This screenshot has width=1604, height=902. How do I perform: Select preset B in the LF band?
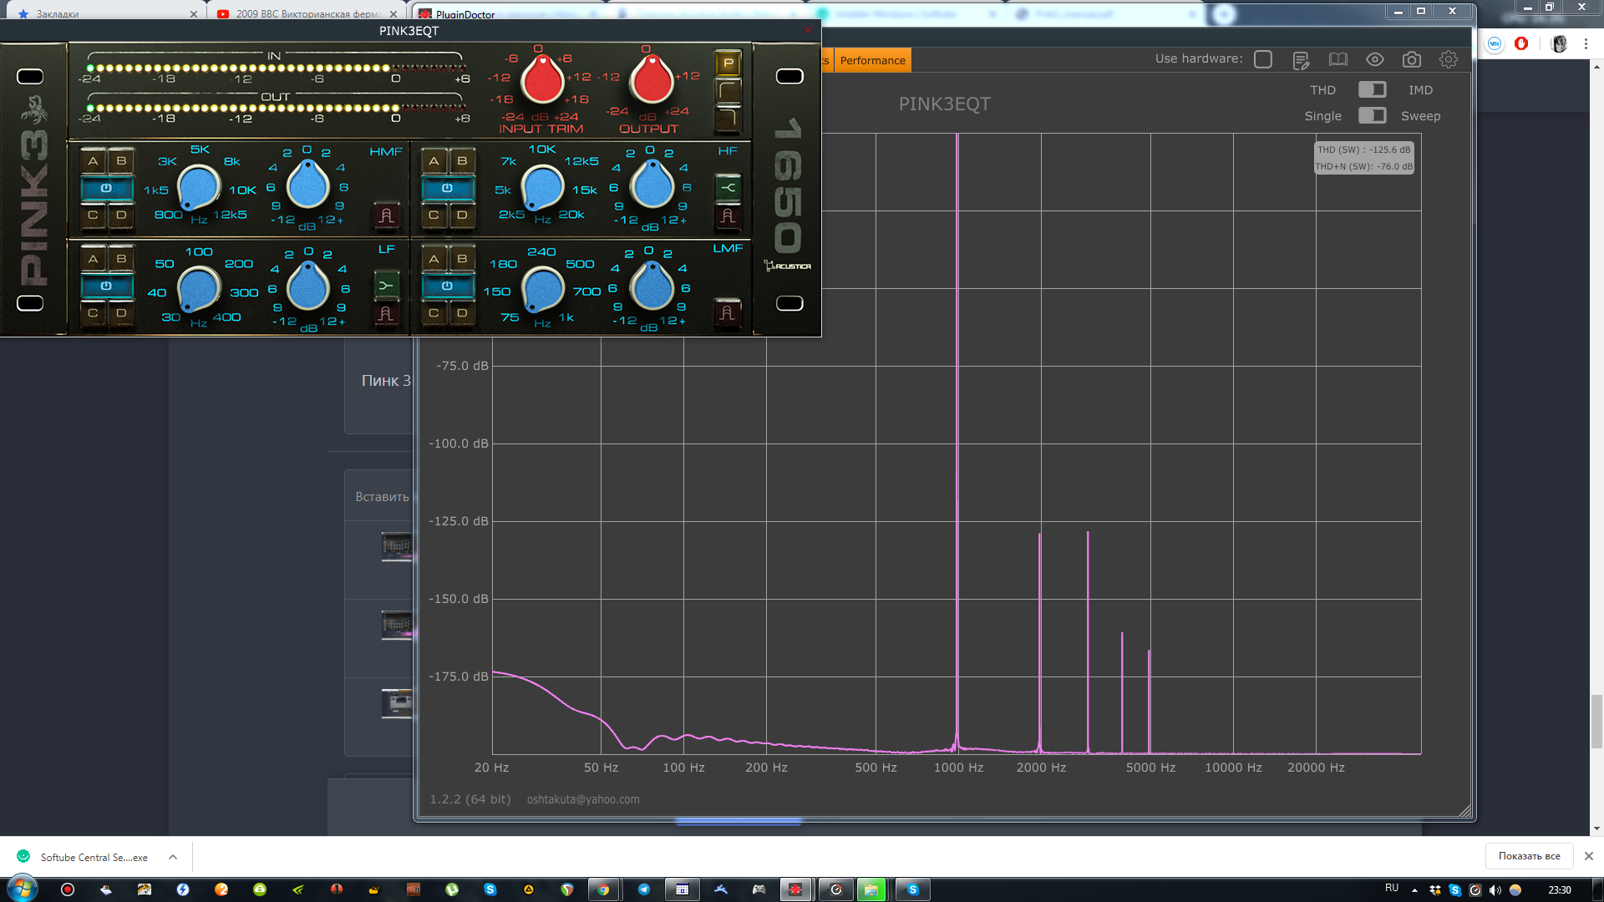[121, 259]
